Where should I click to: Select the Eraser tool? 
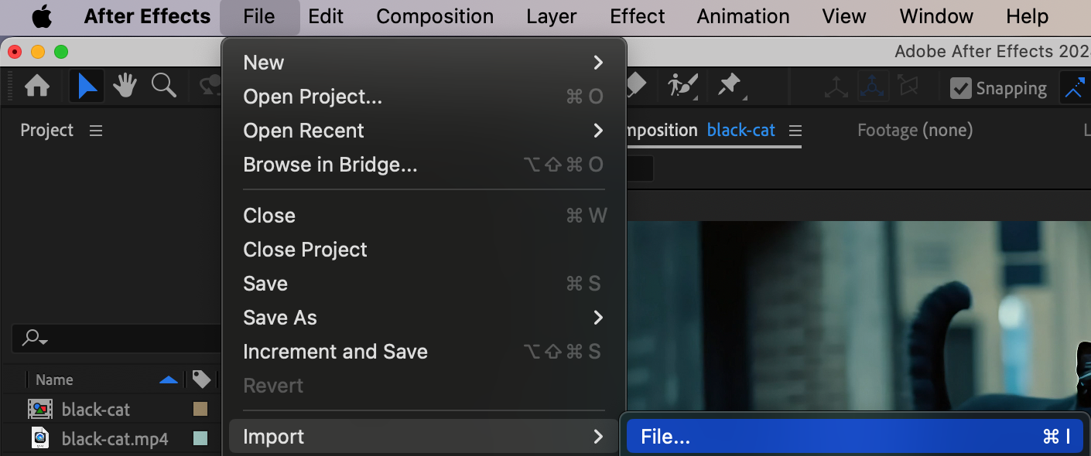[636, 85]
